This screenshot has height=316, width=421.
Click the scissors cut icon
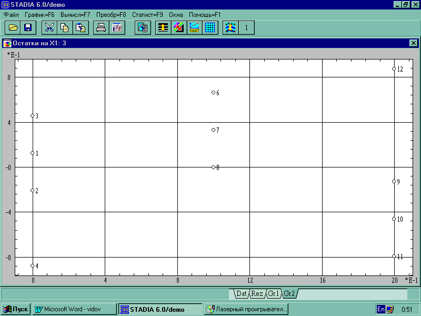(49, 27)
